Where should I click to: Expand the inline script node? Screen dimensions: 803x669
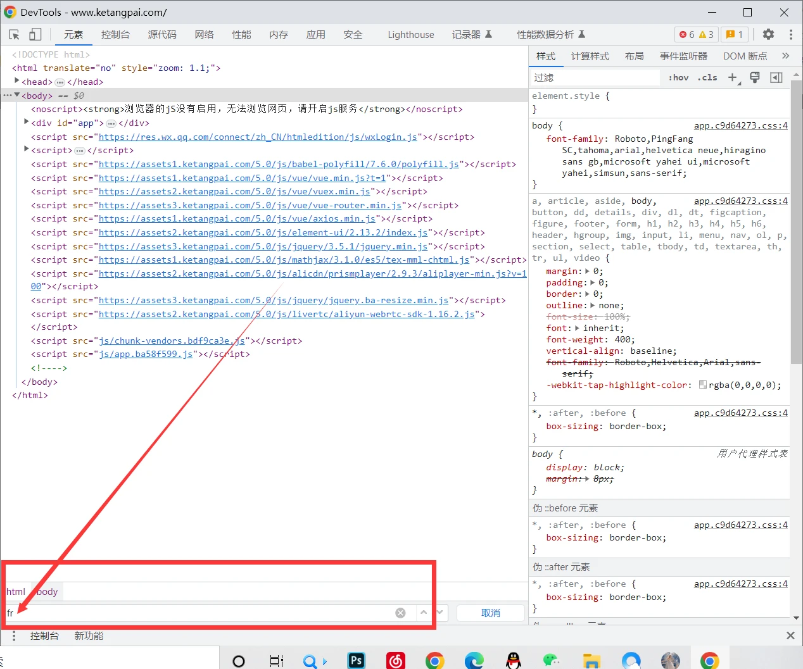pyautogui.click(x=27, y=149)
